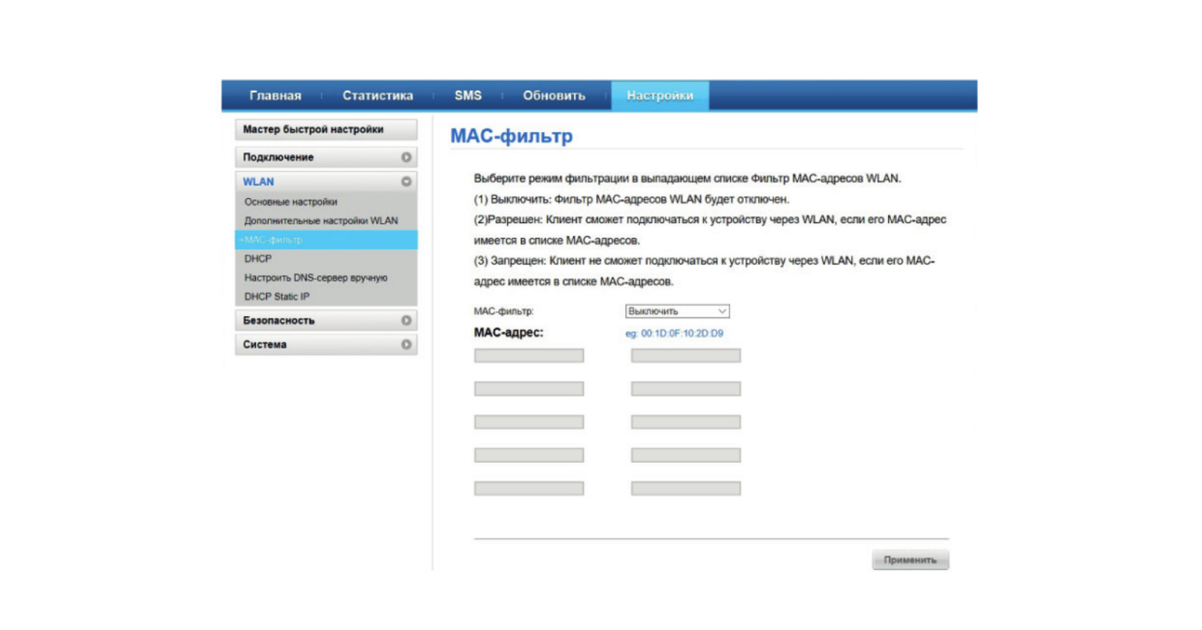Click the second MAC address field, left column
This screenshot has height=630, width=1202.
click(529, 389)
